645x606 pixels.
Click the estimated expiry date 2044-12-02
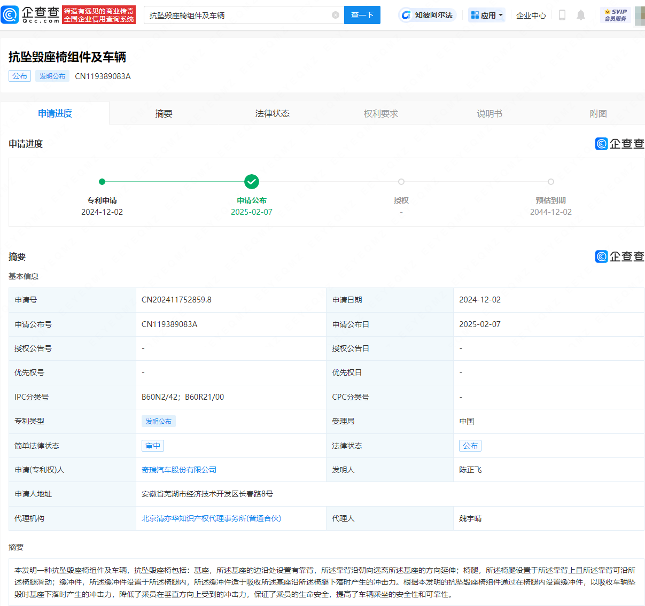tap(551, 212)
